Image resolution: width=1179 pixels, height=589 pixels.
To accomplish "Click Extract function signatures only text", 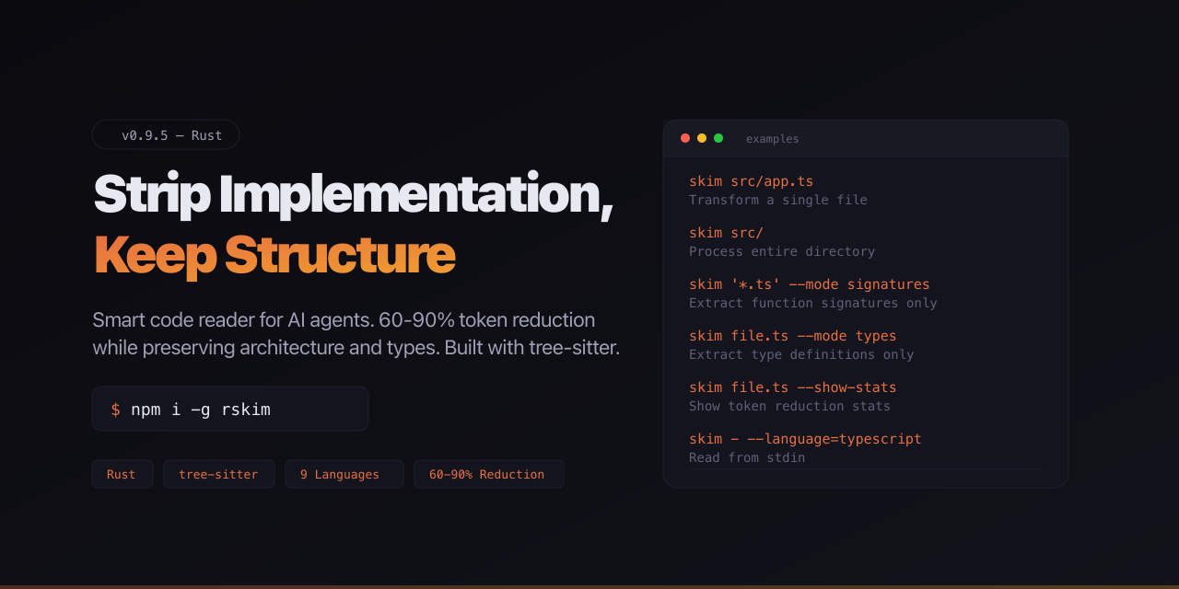I will [812, 303].
